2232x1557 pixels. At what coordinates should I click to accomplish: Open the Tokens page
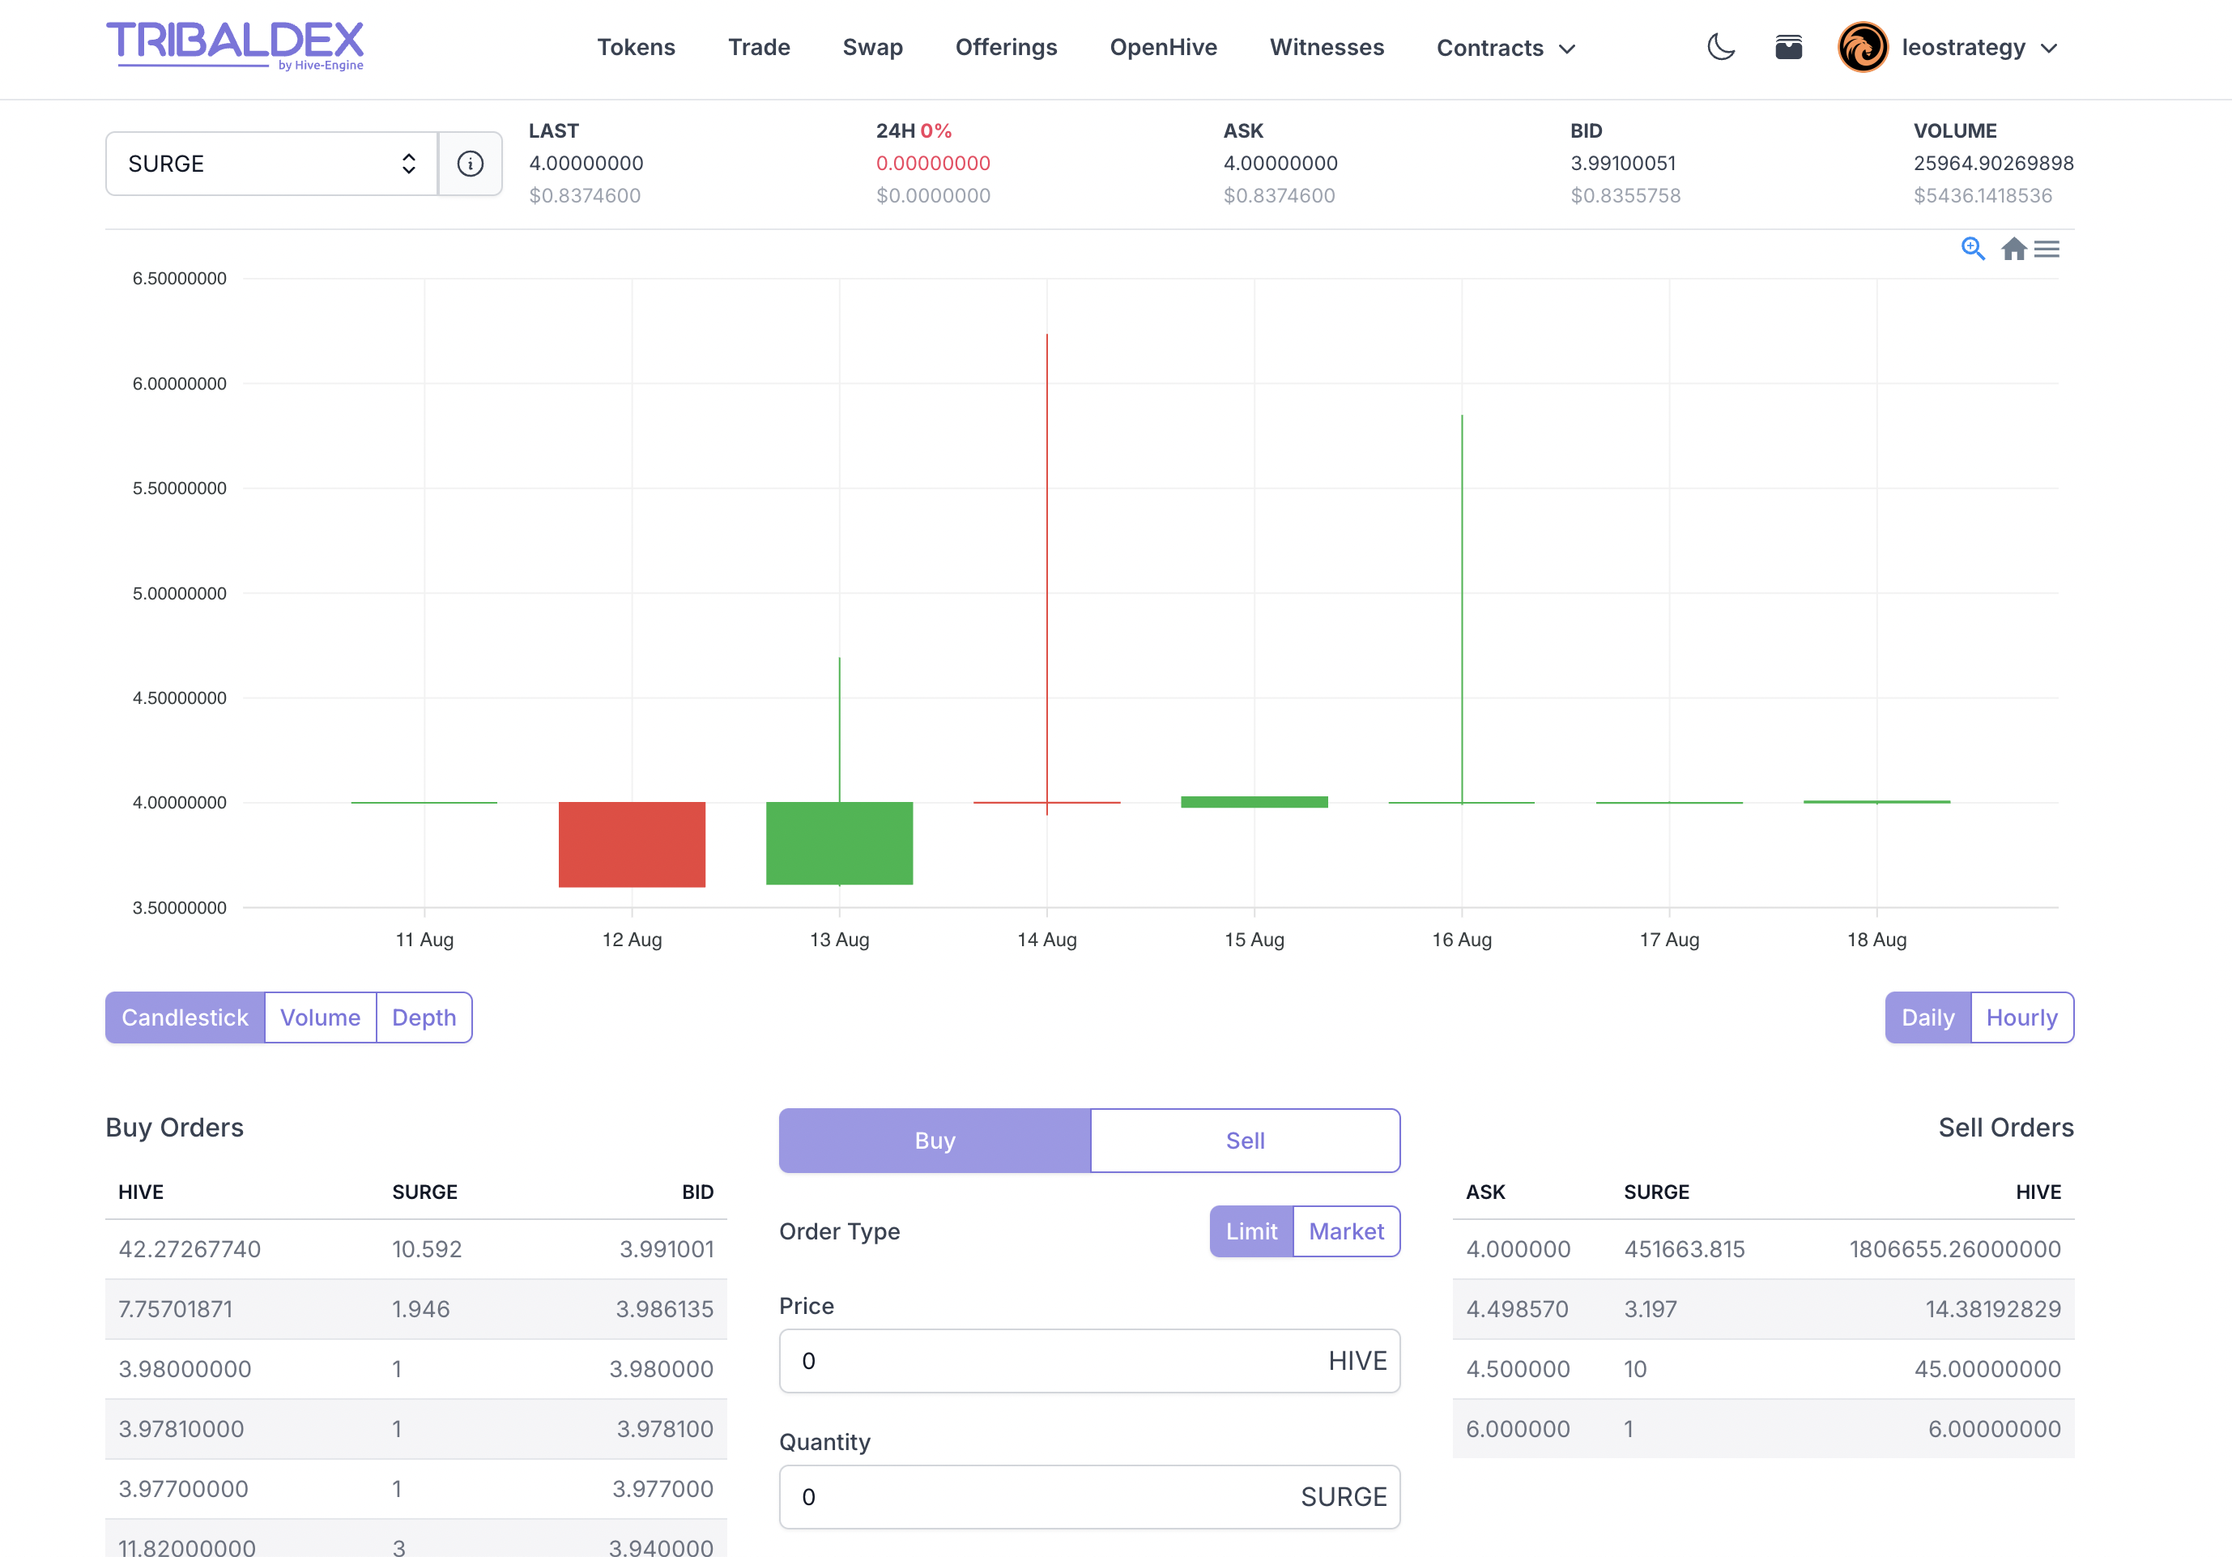[x=636, y=47]
